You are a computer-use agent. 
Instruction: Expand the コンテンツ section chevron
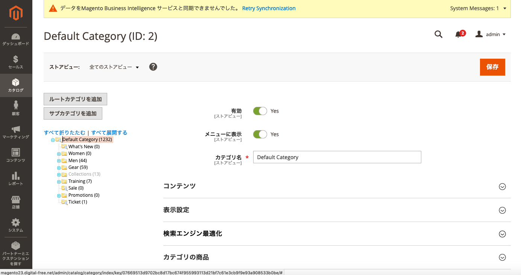tap(502, 186)
